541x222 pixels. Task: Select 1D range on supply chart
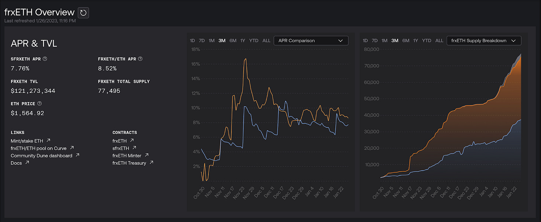365,41
